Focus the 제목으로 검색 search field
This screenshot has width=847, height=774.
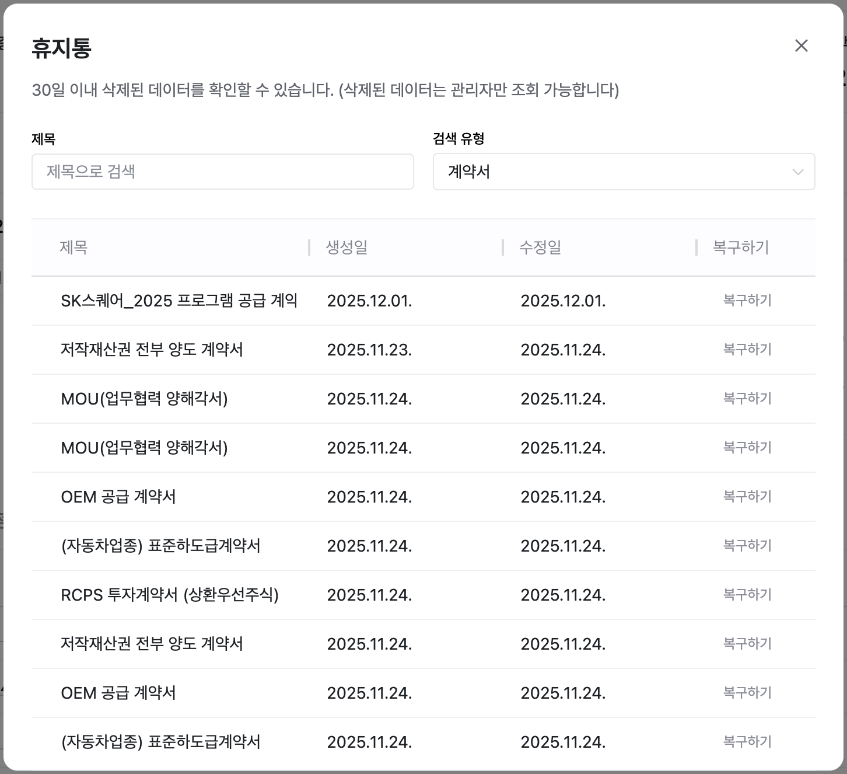pyautogui.click(x=222, y=172)
